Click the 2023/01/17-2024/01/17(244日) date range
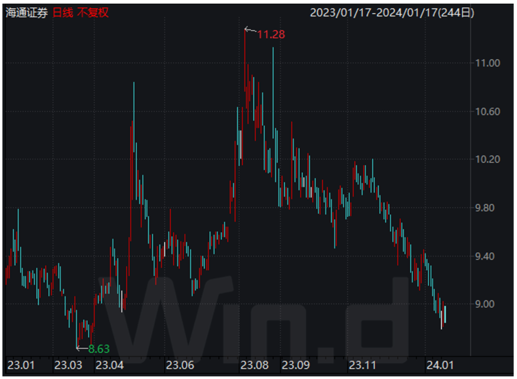 tap(392, 13)
